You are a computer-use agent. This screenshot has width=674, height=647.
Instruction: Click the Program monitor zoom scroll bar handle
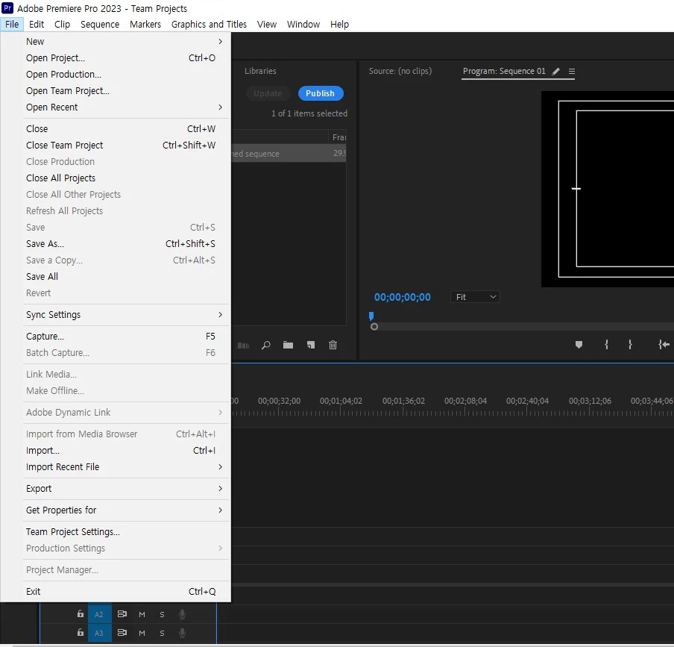point(374,327)
